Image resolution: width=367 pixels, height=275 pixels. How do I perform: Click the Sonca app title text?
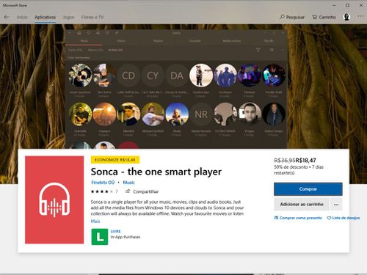click(x=156, y=172)
